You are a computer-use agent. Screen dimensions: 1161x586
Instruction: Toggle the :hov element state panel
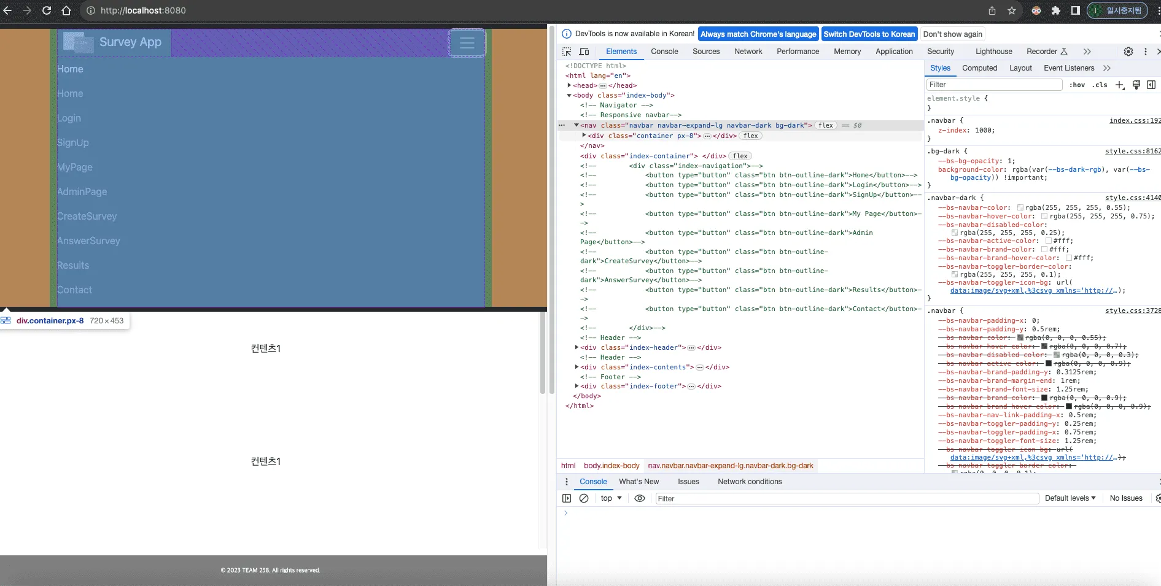click(1077, 85)
